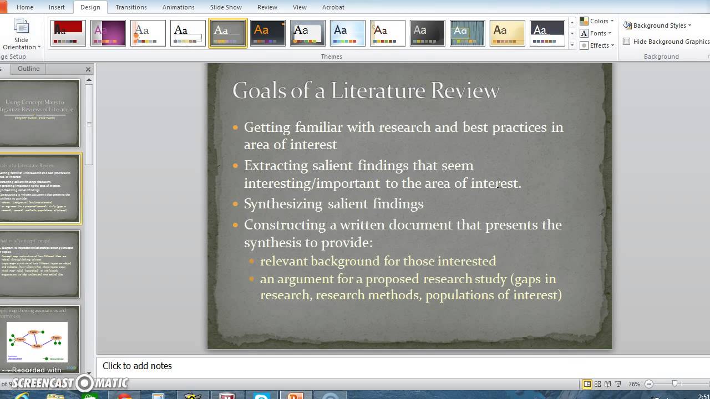710x399 pixels.
Task: Switch to Slide Sorter view
Action: click(x=598, y=384)
